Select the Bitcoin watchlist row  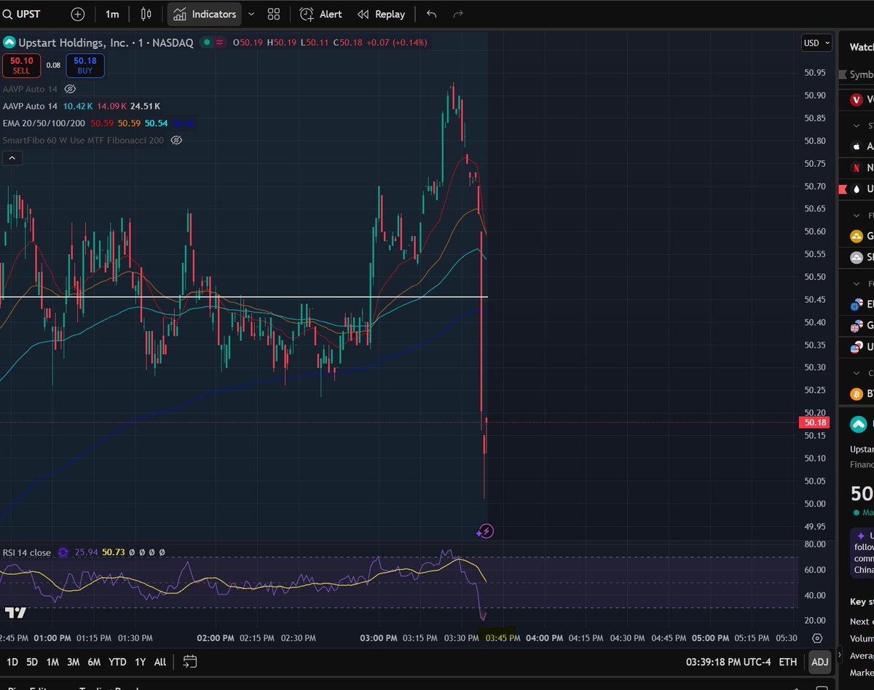pos(857,393)
